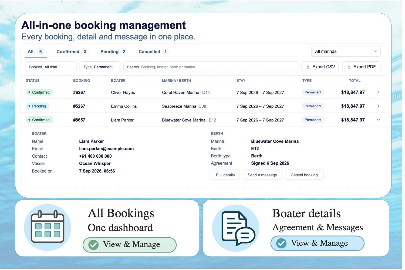Click the email liam.parker@example.com
The image size is (405, 270).
coord(106,149)
